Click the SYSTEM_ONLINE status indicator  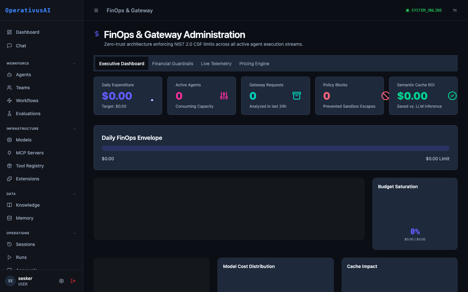(x=424, y=10)
